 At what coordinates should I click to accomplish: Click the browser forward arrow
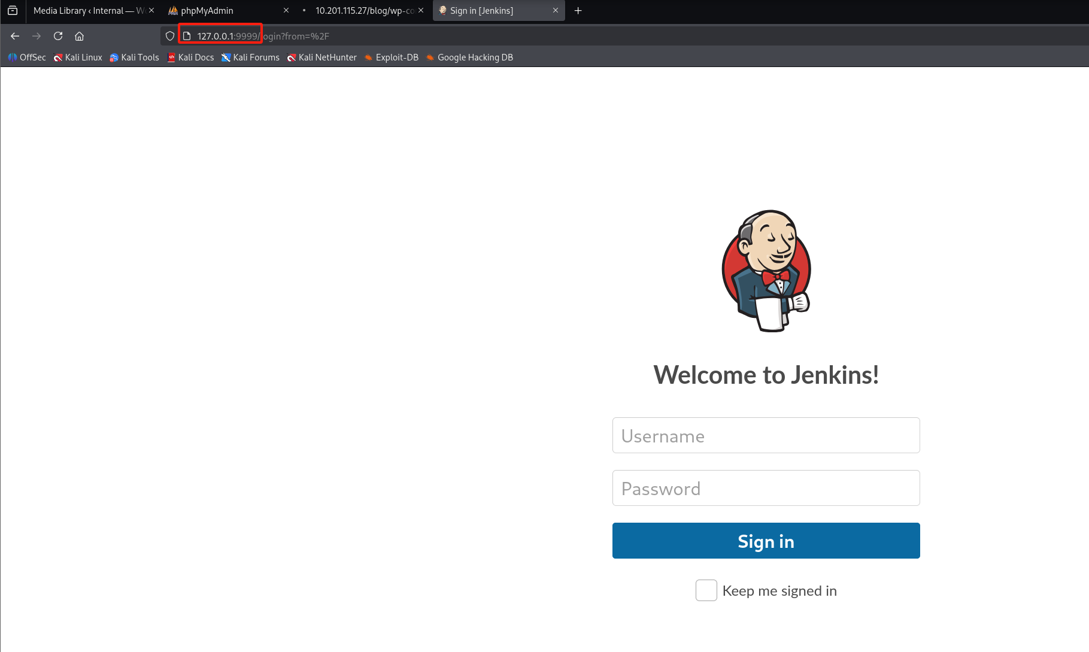(x=37, y=36)
